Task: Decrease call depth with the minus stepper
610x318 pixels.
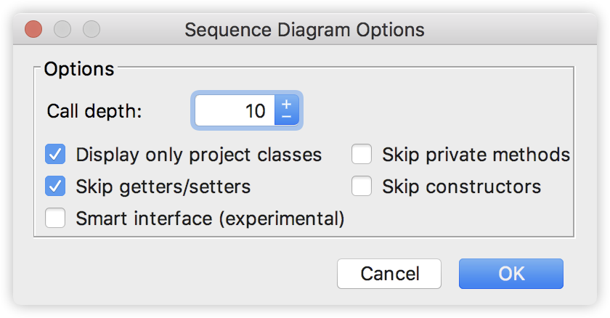Action: [x=286, y=117]
